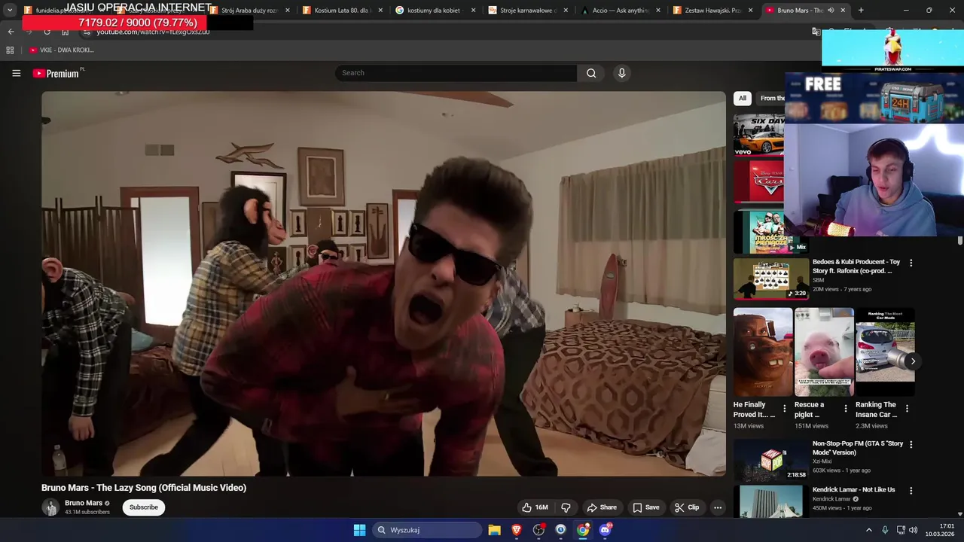Open options for 'Rescue a piglet' short
964x542 pixels.
tap(846, 409)
